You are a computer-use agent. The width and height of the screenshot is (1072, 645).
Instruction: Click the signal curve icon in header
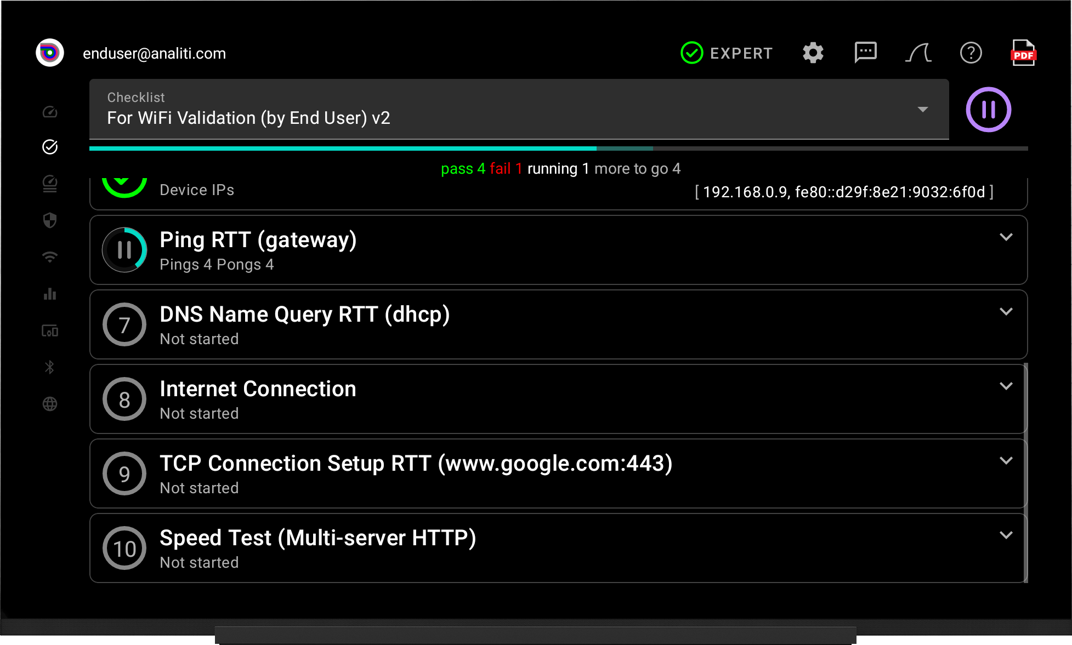918,53
